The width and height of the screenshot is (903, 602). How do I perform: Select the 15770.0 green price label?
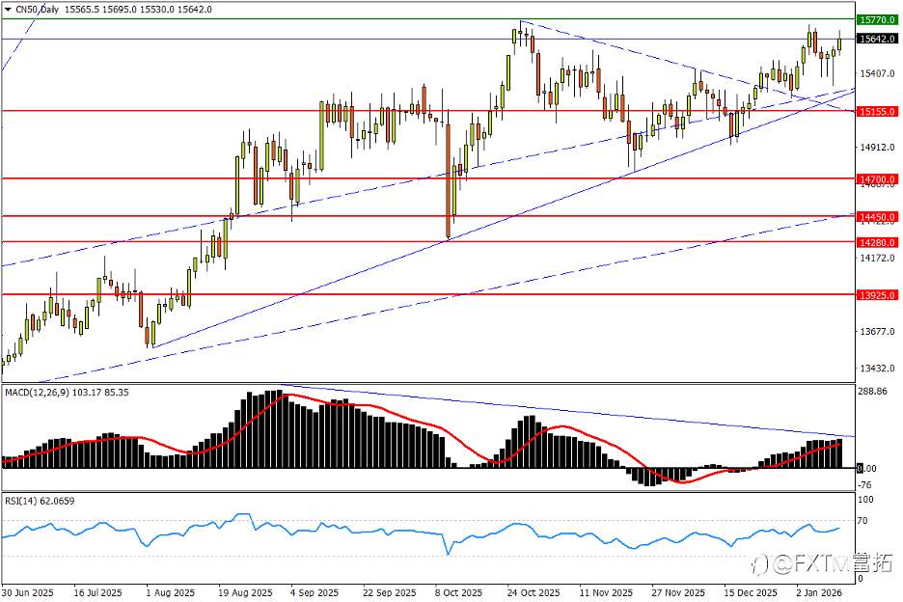click(x=877, y=20)
